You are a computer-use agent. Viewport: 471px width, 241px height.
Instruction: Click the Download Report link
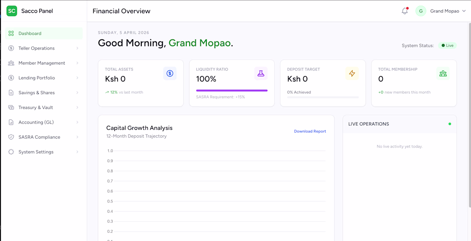click(x=310, y=131)
